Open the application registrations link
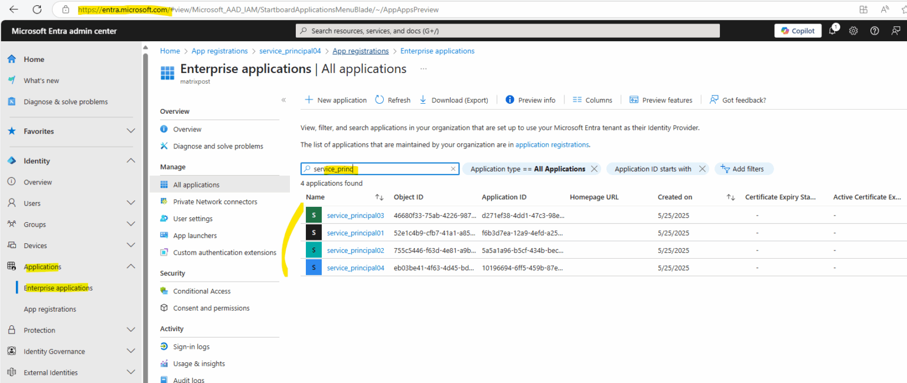Viewport: 907px width, 383px height. [x=552, y=144]
